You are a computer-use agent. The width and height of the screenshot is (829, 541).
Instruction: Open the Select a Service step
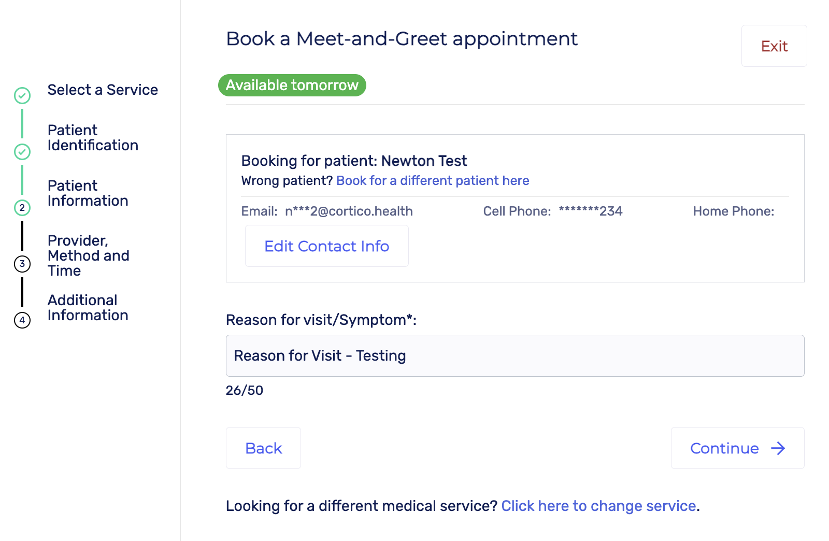tap(103, 90)
